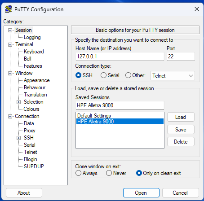
Task: Collapse the Connection category node
Action: pos(10,116)
